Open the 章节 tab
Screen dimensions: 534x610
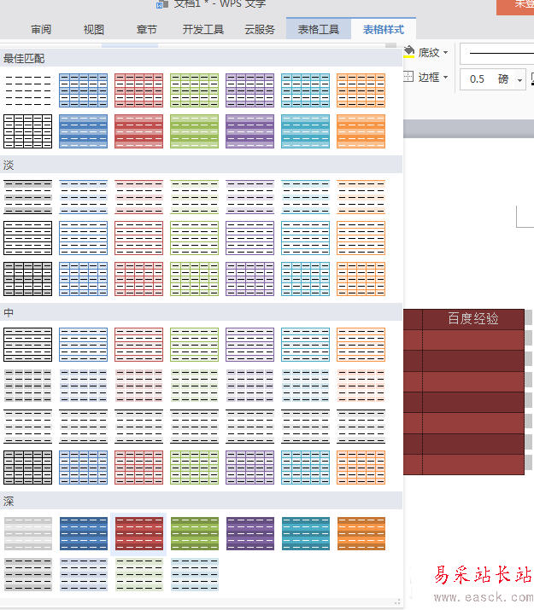(x=147, y=30)
